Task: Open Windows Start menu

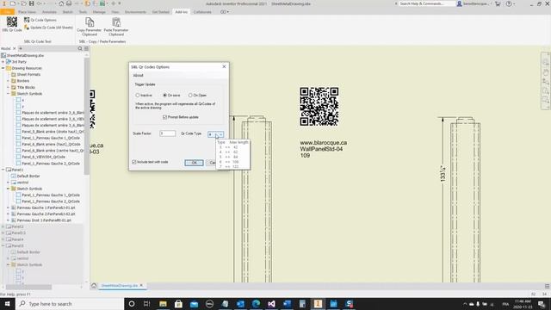Action: [7, 304]
